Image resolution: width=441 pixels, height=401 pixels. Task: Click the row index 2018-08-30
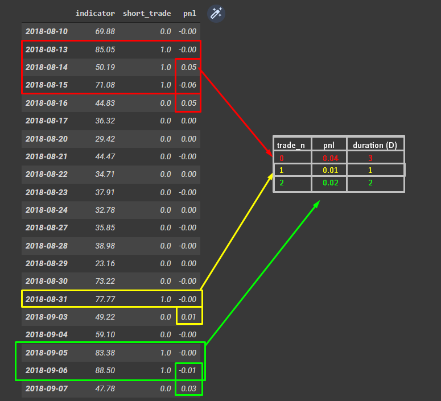(x=47, y=281)
